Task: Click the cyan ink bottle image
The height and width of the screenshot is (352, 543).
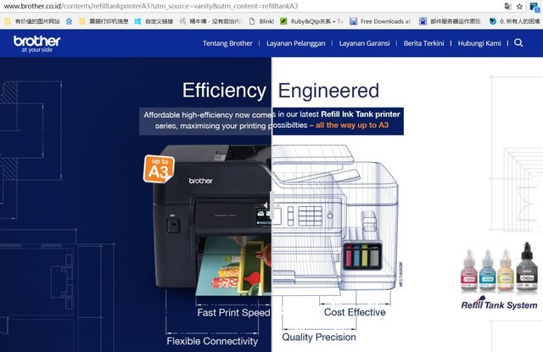Action: [x=487, y=269]
